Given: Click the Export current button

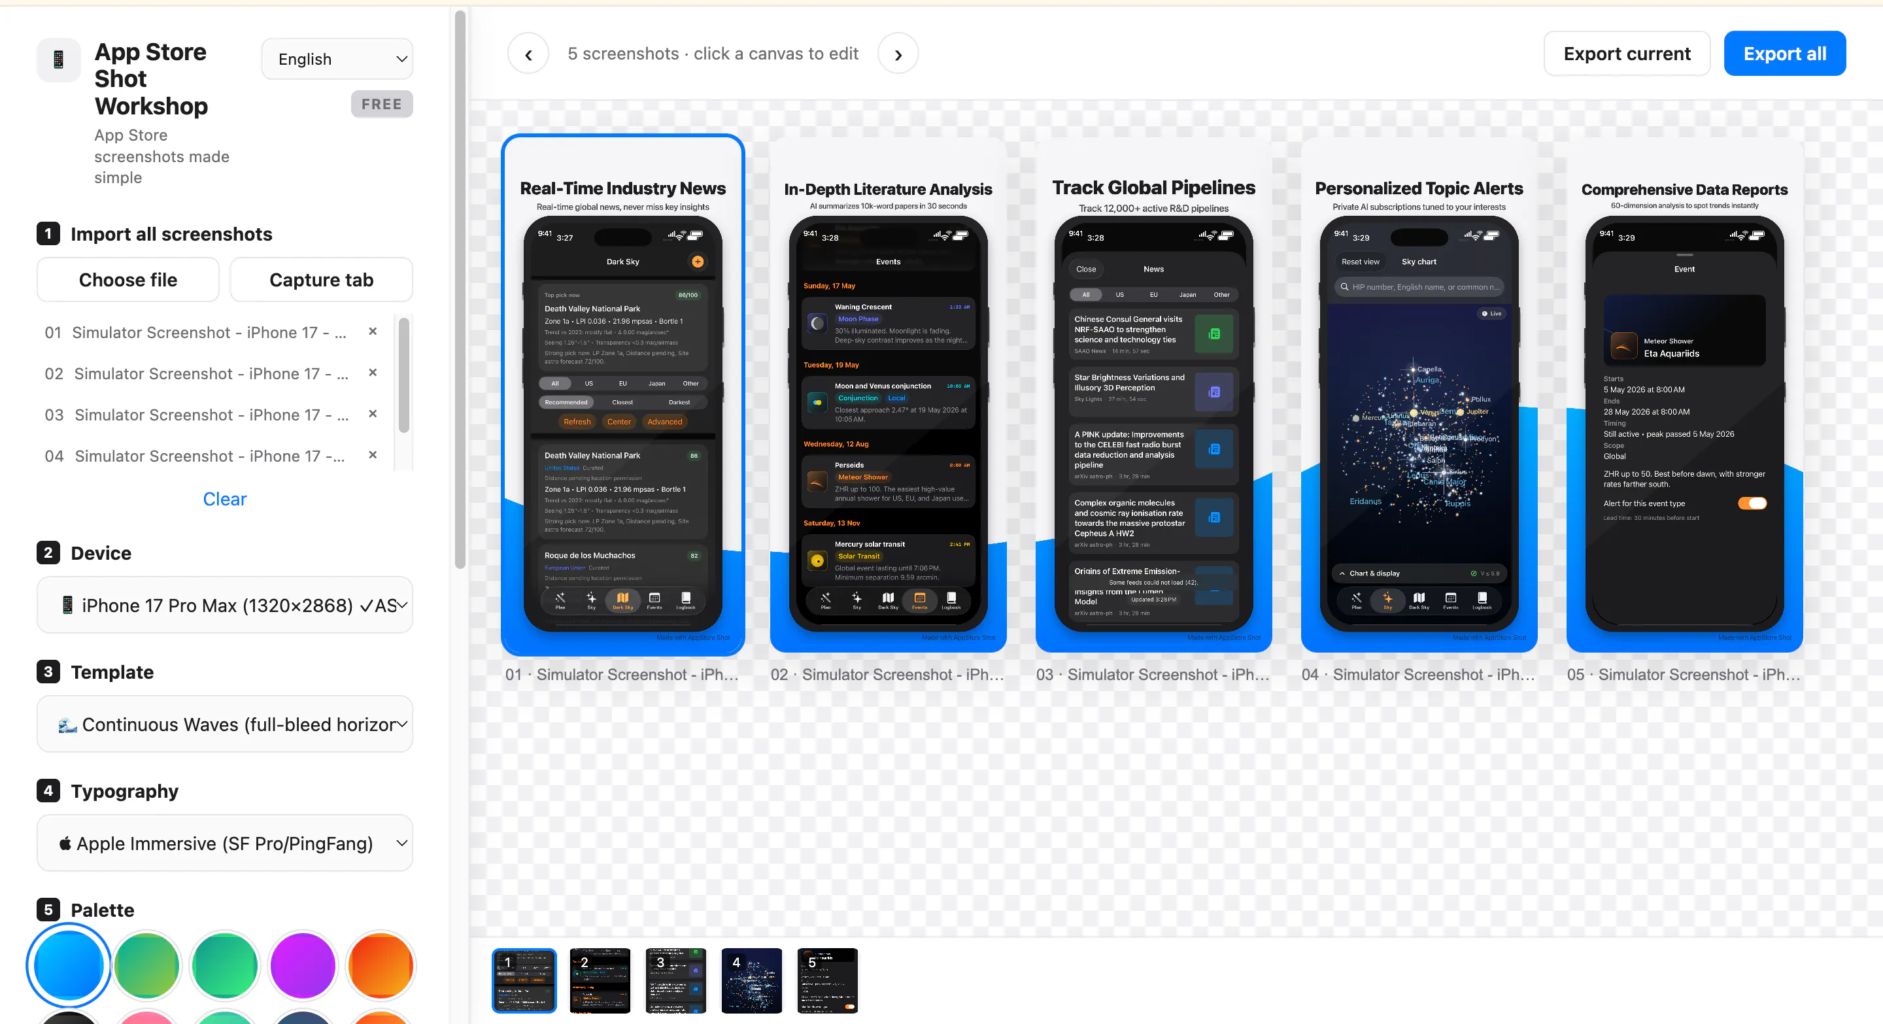Looking at the screenshot, I should pos(1627,54).
